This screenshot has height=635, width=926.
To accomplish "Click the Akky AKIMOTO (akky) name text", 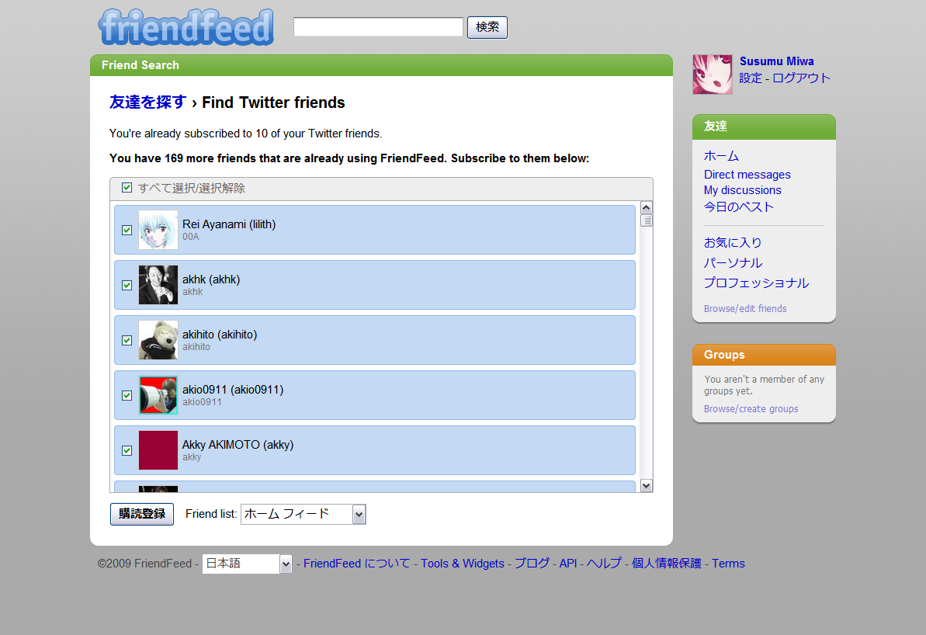I will tap(238, 445).
